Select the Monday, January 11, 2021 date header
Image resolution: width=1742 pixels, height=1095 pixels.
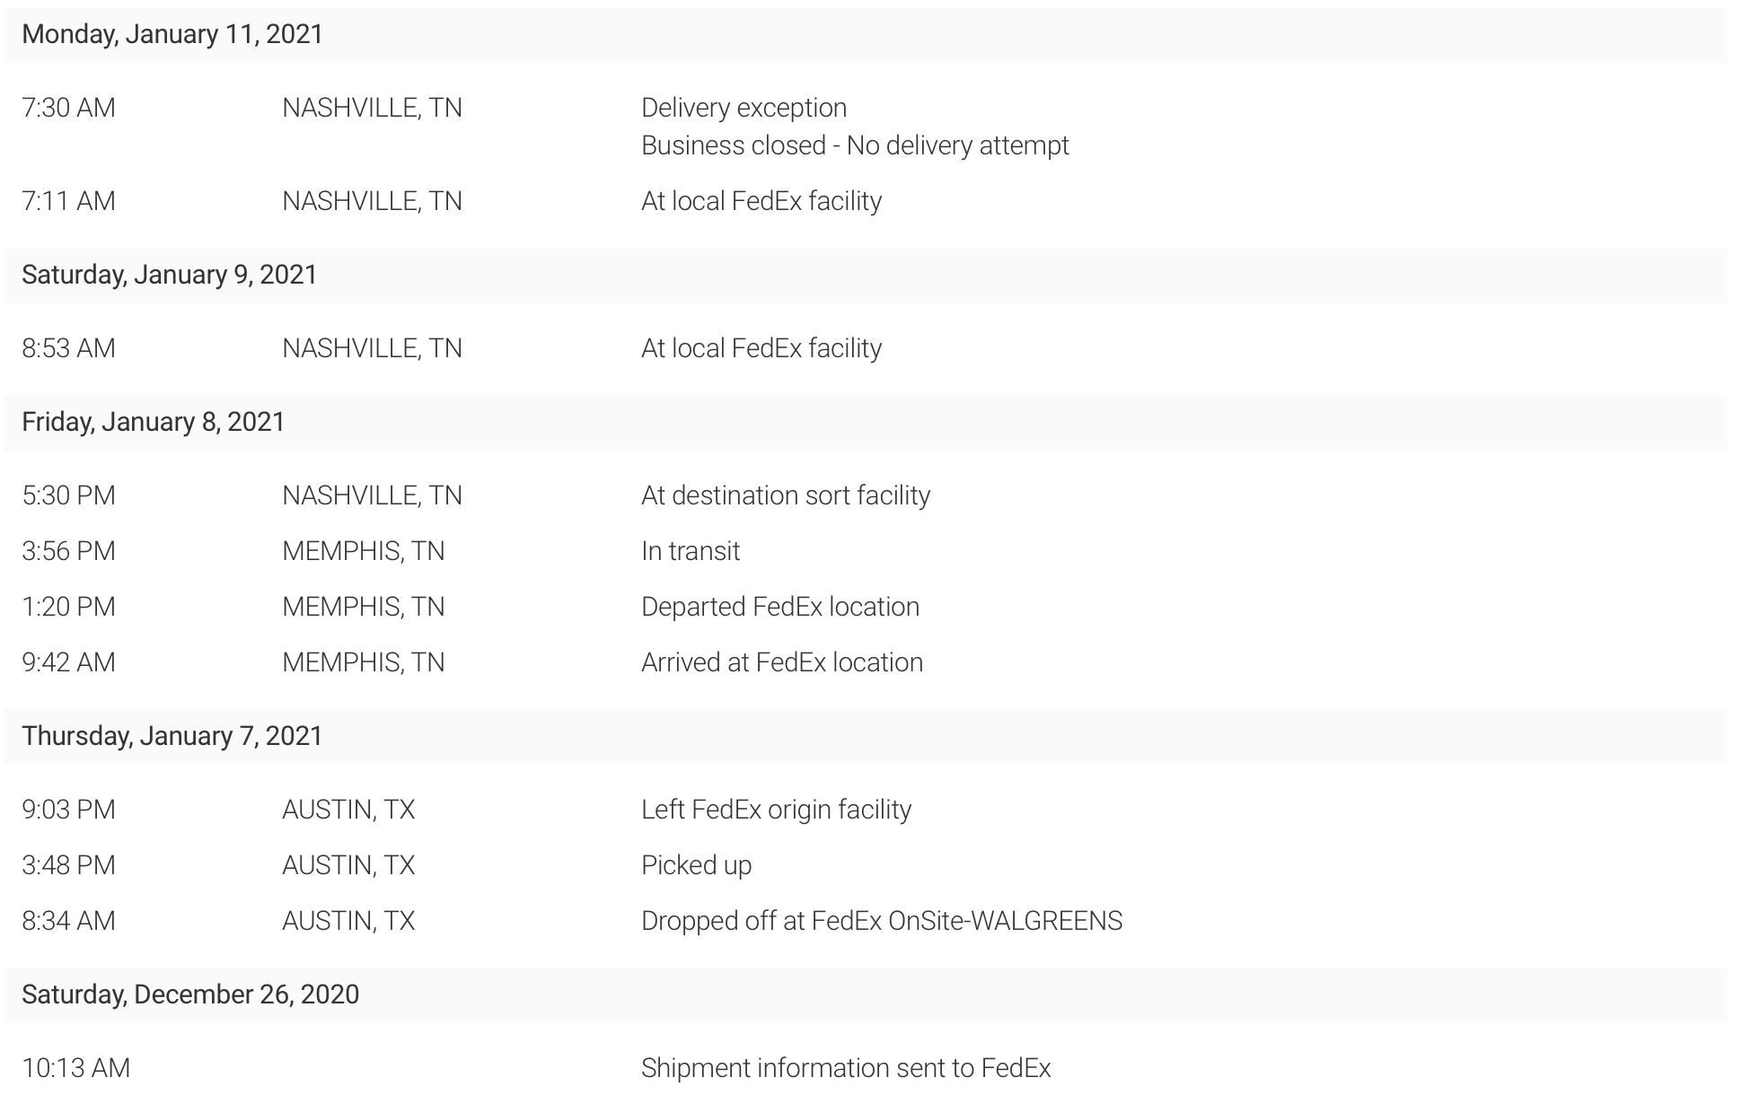865,34
